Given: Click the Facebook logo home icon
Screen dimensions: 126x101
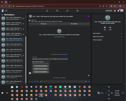Looking at the screenshot, I should (x=3, y=11).
